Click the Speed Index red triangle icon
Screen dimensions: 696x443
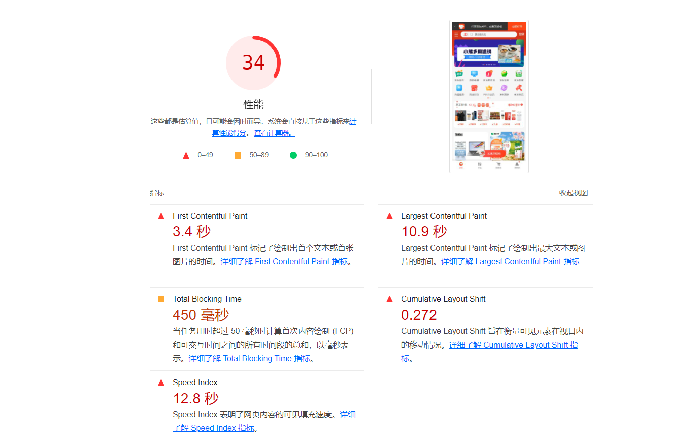(x=161, y=383)
